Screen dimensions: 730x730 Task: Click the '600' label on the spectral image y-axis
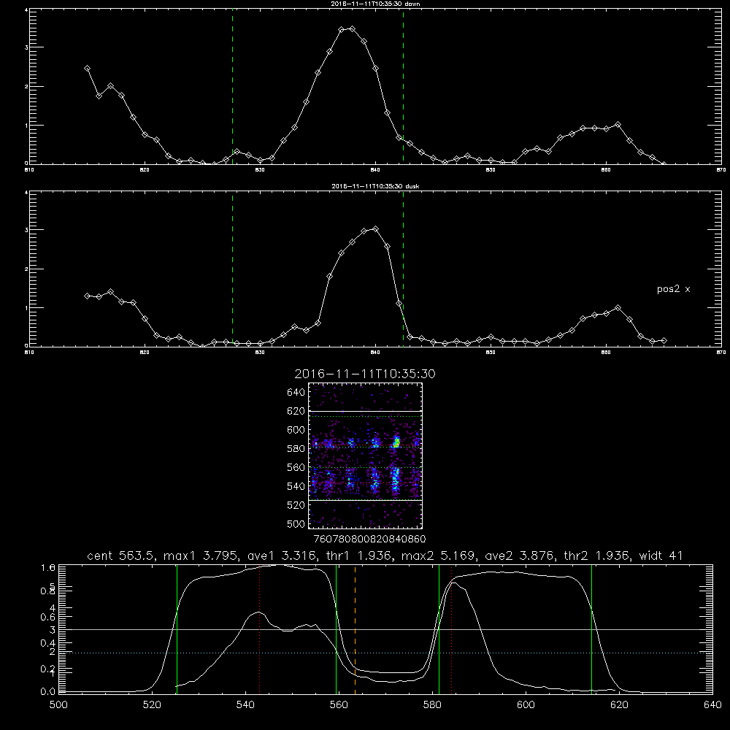tap(296, 430)
